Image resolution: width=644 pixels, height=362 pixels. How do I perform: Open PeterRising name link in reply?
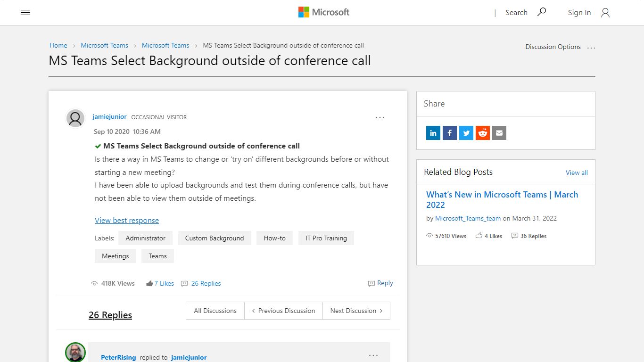118,357
